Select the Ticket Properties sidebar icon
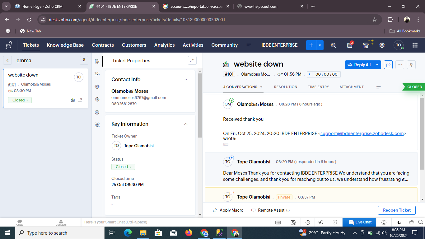The width and height of the screenshot is (425, 239). point(97,61)
